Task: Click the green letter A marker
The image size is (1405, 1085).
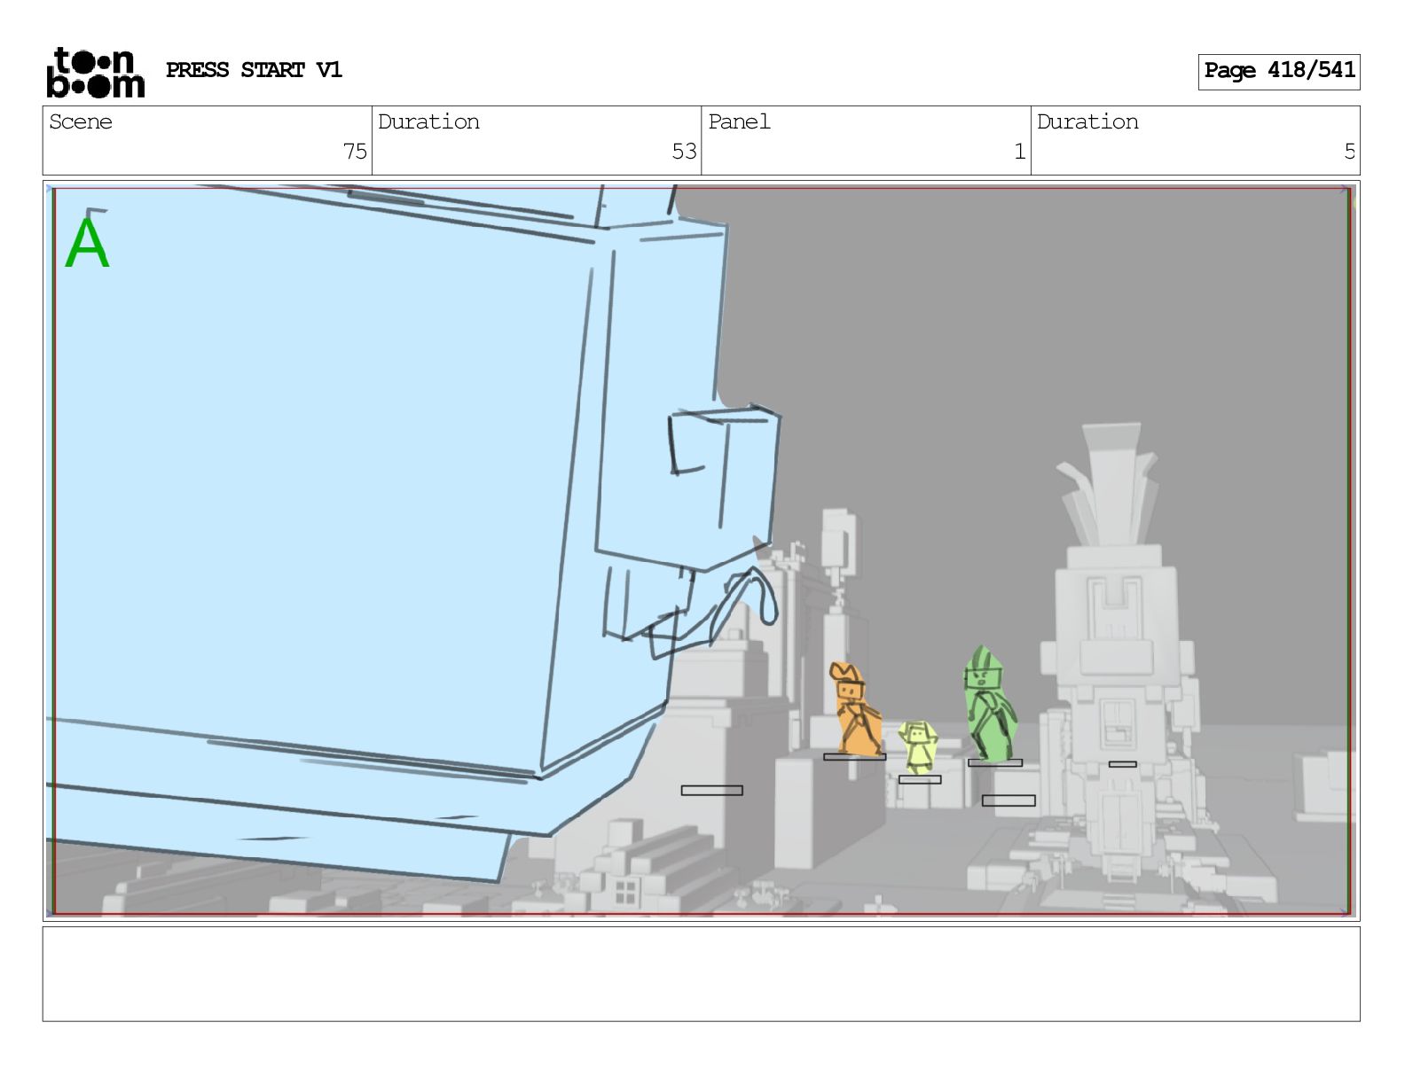Action: point(87,243)
